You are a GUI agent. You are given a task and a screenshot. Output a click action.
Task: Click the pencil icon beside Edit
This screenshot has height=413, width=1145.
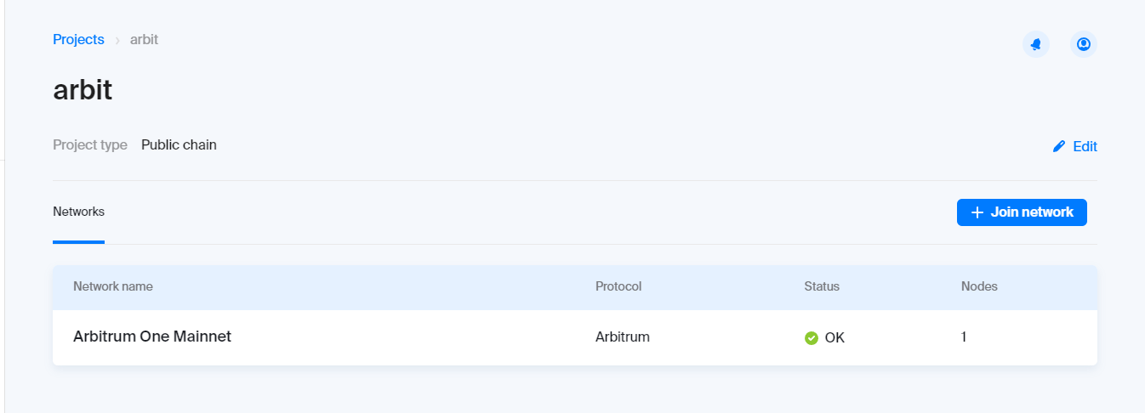1059,146
